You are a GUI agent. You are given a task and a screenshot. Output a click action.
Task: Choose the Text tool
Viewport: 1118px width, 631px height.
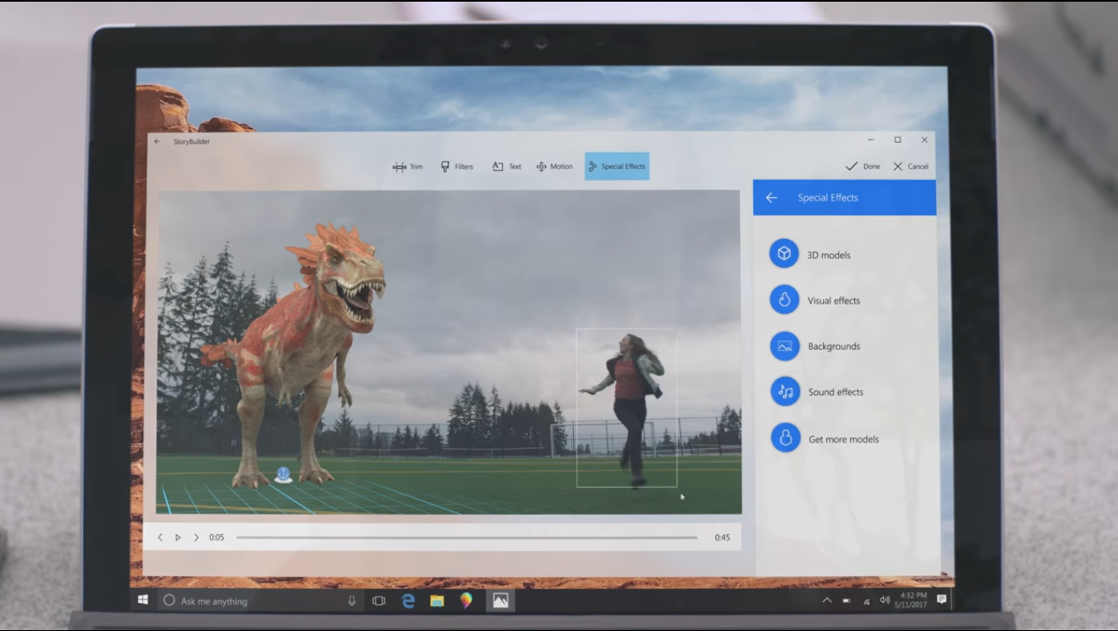tap(506, 167)
